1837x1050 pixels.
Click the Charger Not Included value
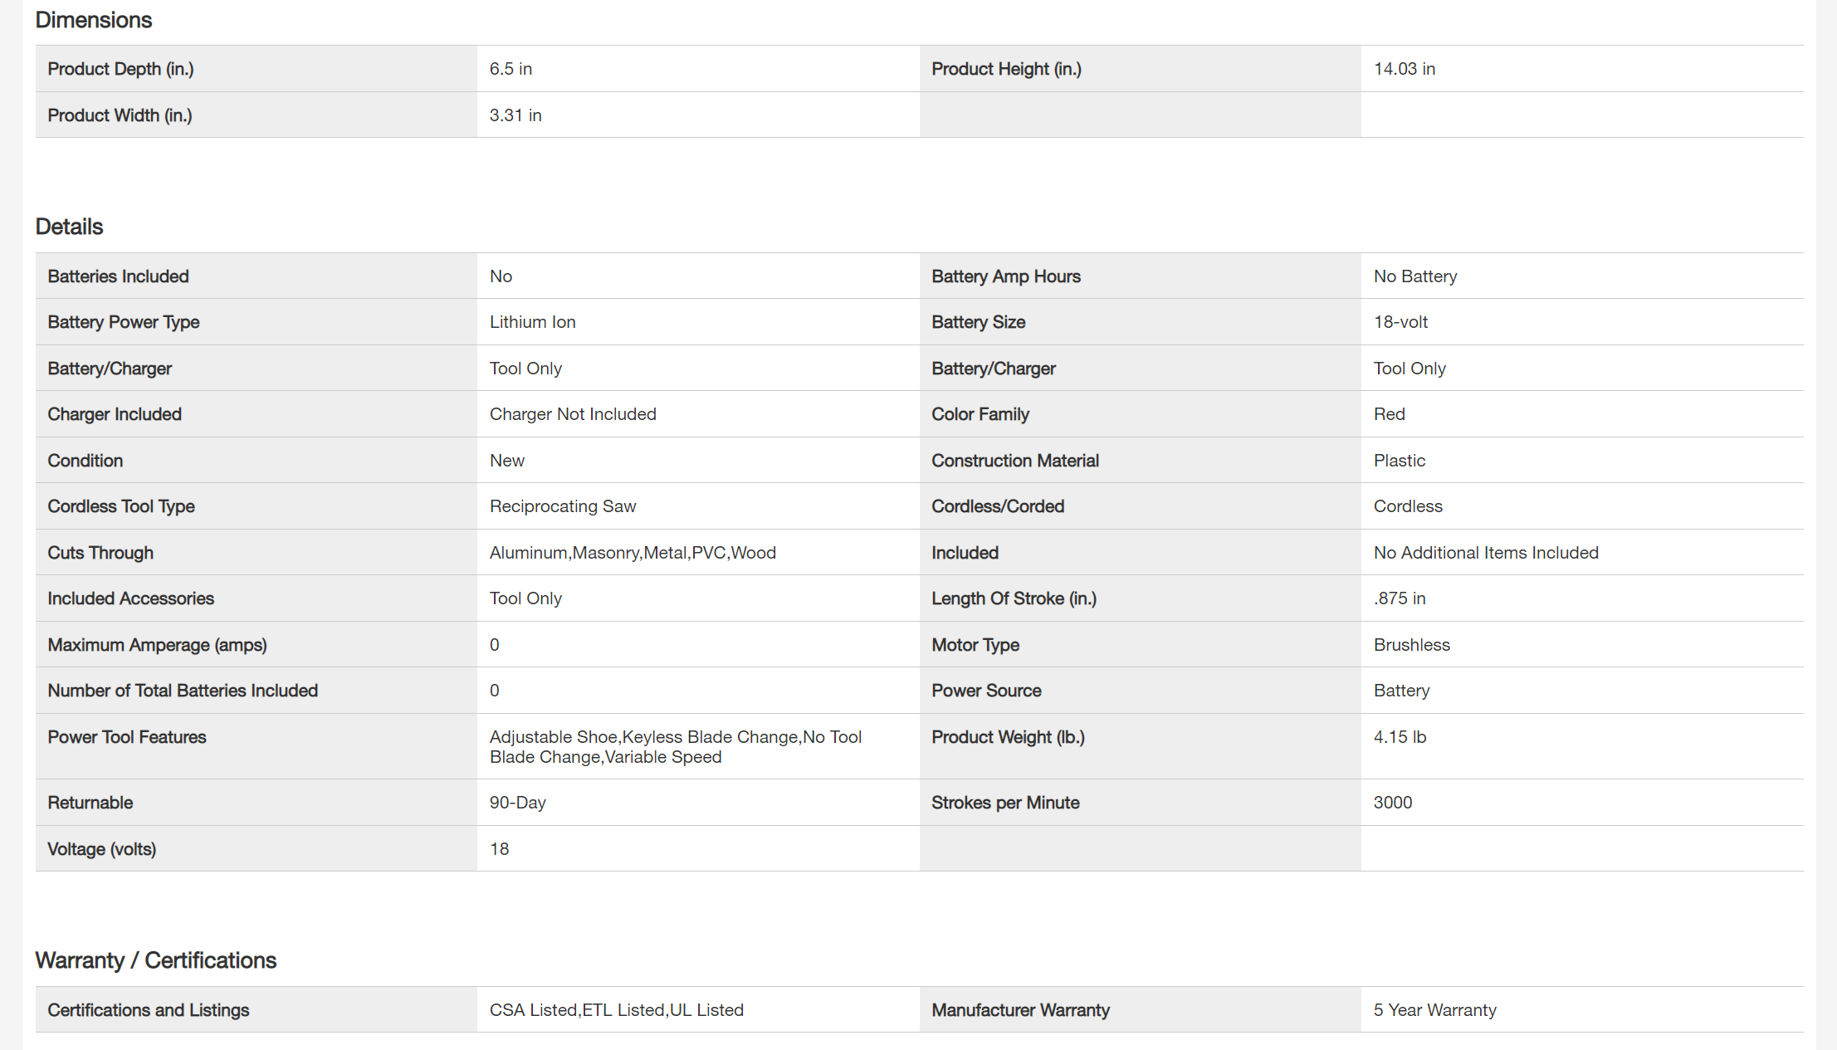point(573,414)
